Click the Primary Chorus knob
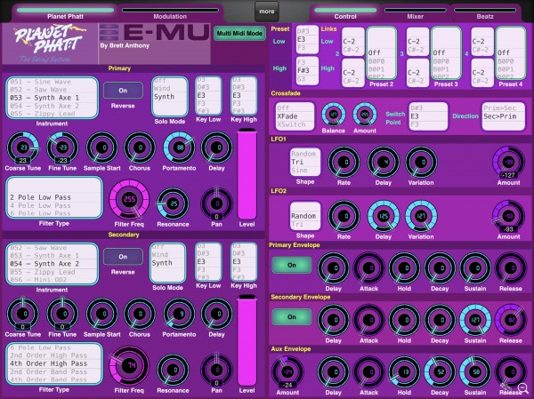 (140, 148)
